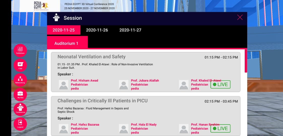Click the Pedia Egypt Conference logo
The height and width of the screenshot is (136, 283).
pyautogui.click(x=41, y=6)
